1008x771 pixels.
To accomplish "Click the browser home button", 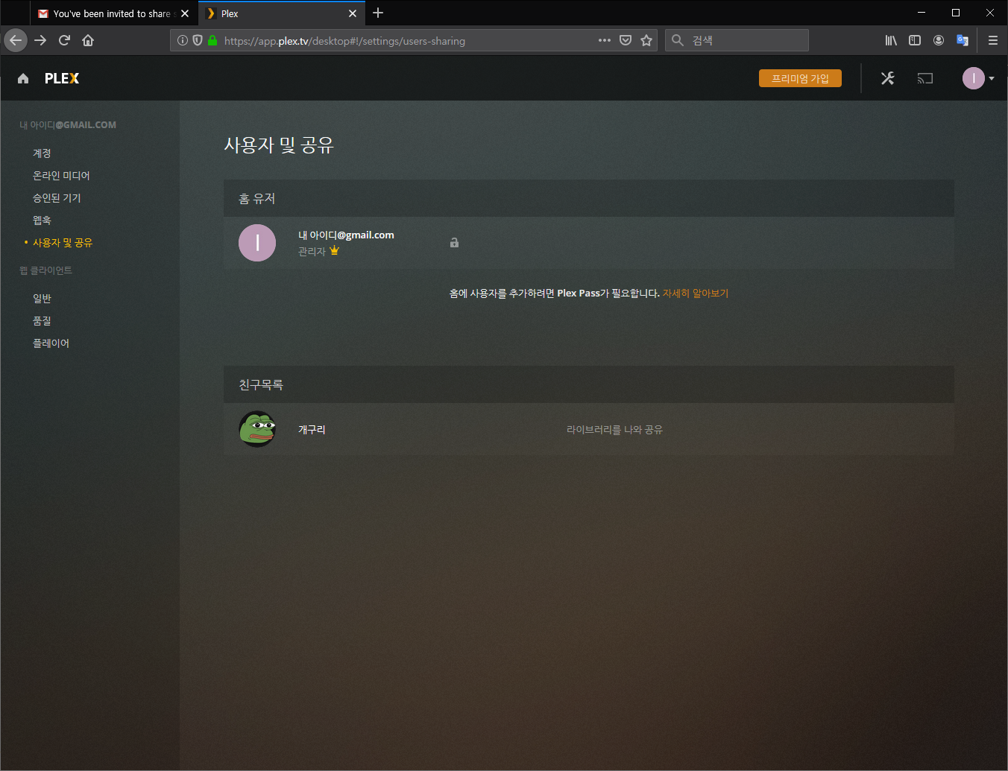I will [88, 40].
